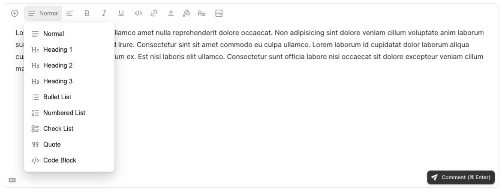Viewport: 502px width, 192px height.
Task: Open the highlight color fill tool
Action: coord(186,13)
